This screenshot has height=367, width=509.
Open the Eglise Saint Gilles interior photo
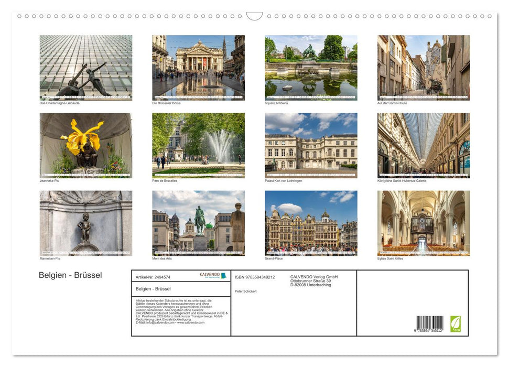tap(424, 223)
